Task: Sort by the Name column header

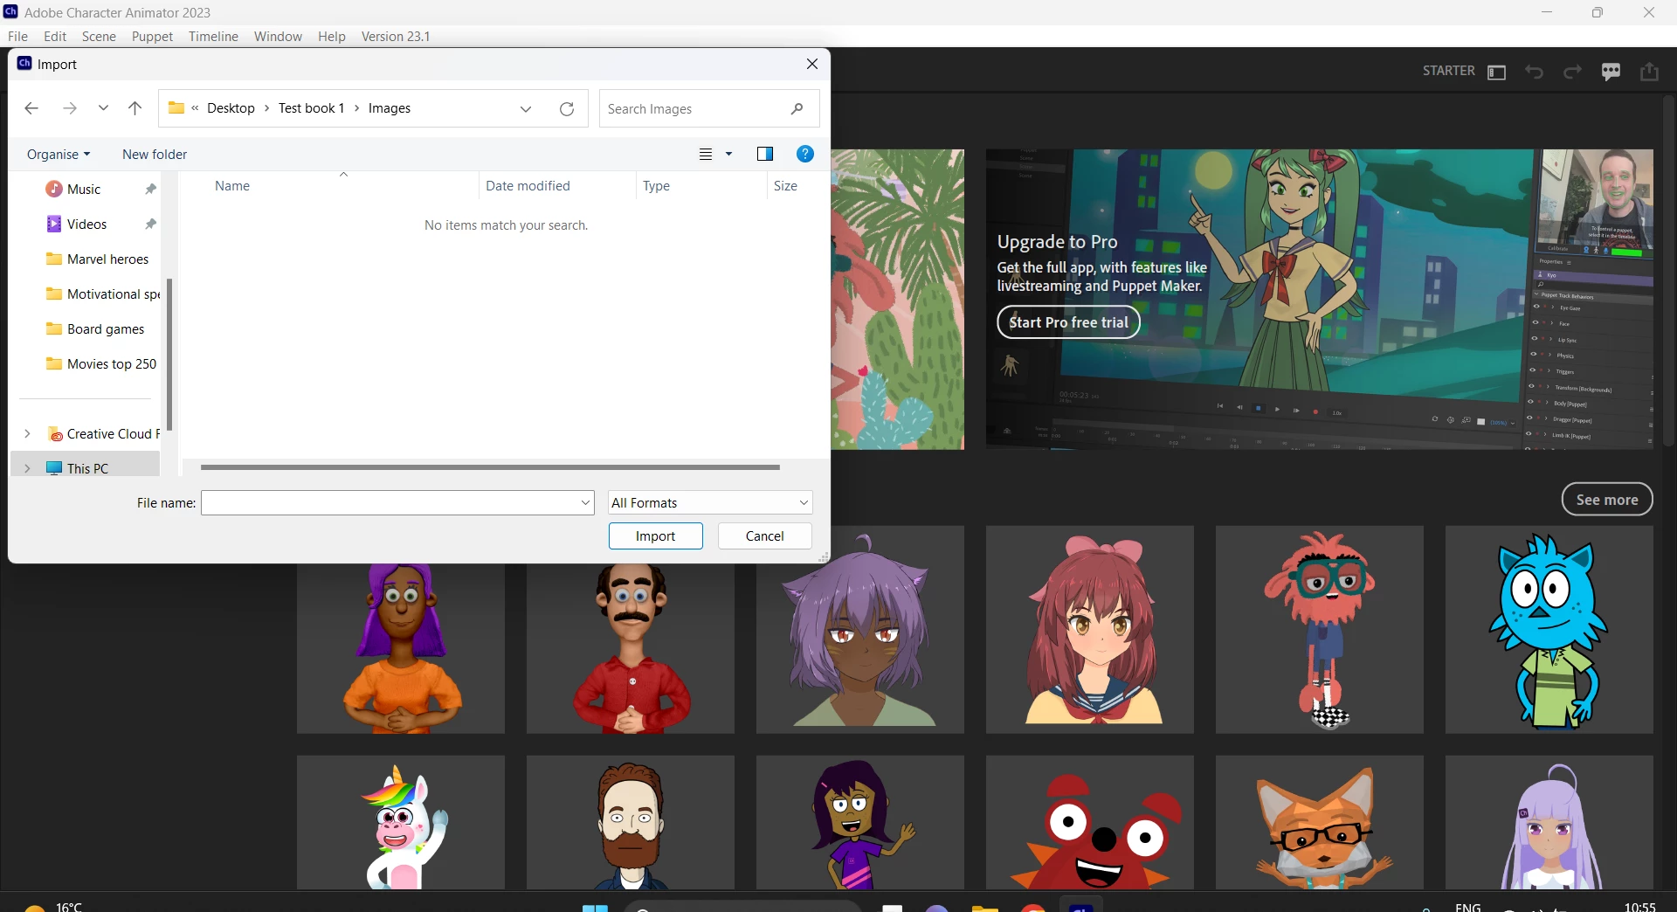Action: tap(232, 186)
